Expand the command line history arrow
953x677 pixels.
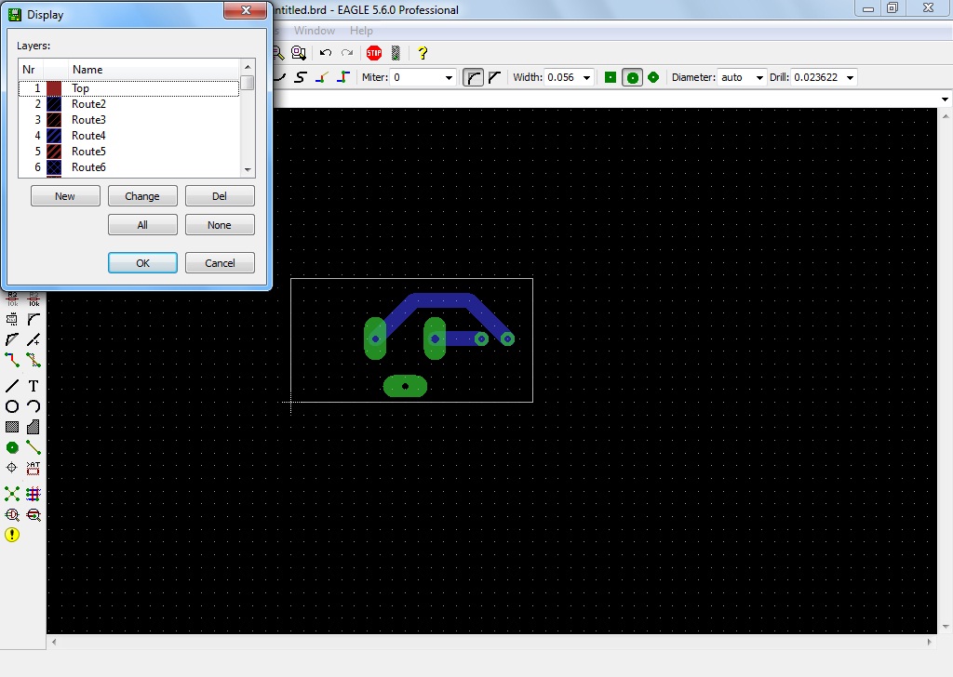[944, 99]
